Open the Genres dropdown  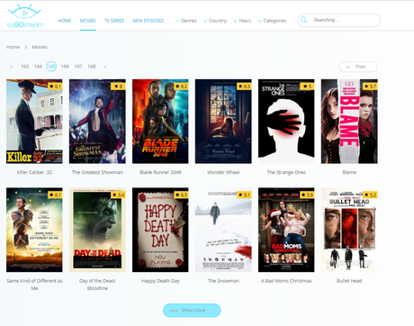click(x=186, y=21)
